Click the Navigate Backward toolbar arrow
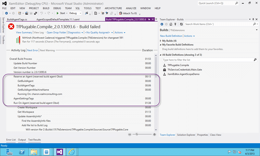Screen dimensions: 260x156 [6, 13]
